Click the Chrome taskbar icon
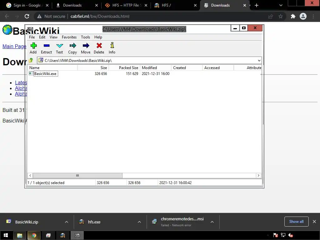The width and height of the screenshot is (320, 240). pyautogui.click(x=34, y=235)
